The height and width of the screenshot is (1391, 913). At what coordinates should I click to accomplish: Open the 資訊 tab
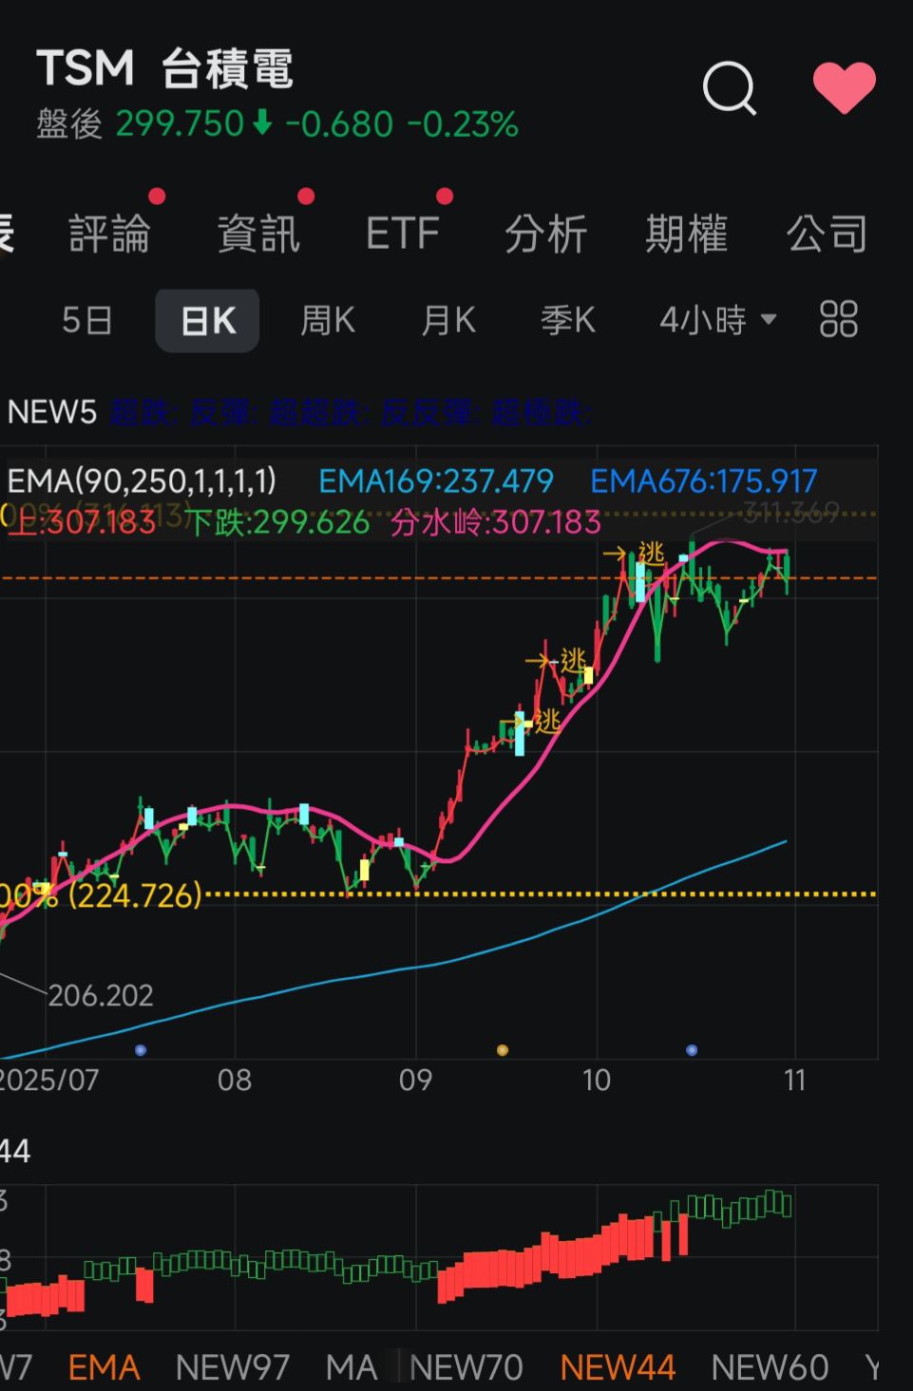pos(258,234)
